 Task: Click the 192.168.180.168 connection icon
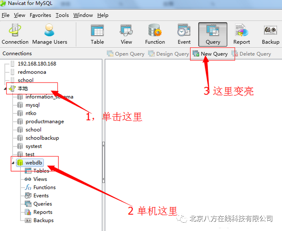tap(13, 64)
